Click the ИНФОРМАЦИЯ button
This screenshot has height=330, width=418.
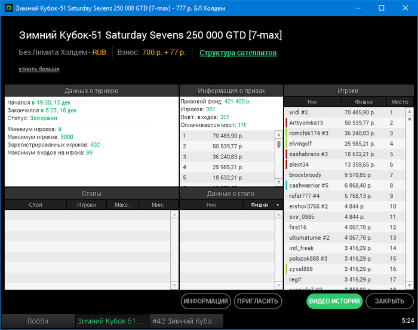(205, 301)
